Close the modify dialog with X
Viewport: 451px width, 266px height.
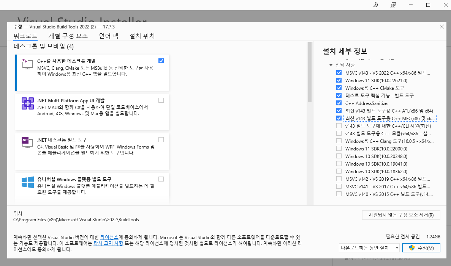tap(442, 27)
